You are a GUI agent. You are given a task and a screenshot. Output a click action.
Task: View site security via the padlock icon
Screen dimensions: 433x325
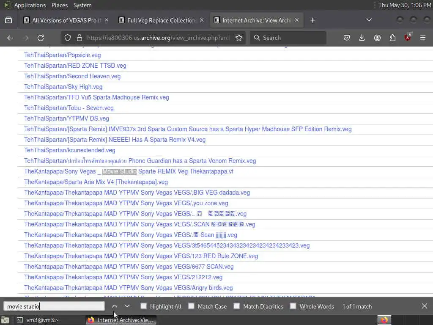79,38
